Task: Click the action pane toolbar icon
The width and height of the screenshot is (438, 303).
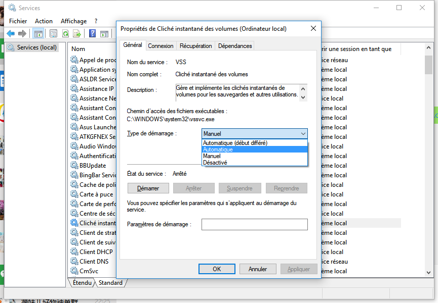Action: [104, 34]
